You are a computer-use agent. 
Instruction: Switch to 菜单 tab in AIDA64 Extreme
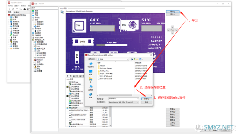(x=10, y=12)
